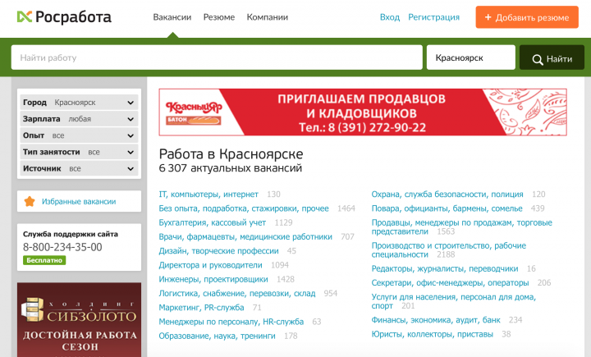Open Избранные вакансии link
The image size is (591, 357).
click(x=79, y=202)
